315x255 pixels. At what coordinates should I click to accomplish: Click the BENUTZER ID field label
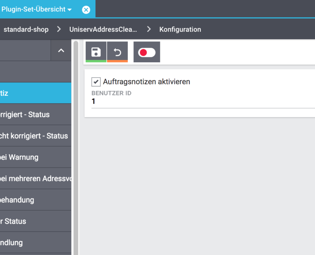tap(111, 93)
